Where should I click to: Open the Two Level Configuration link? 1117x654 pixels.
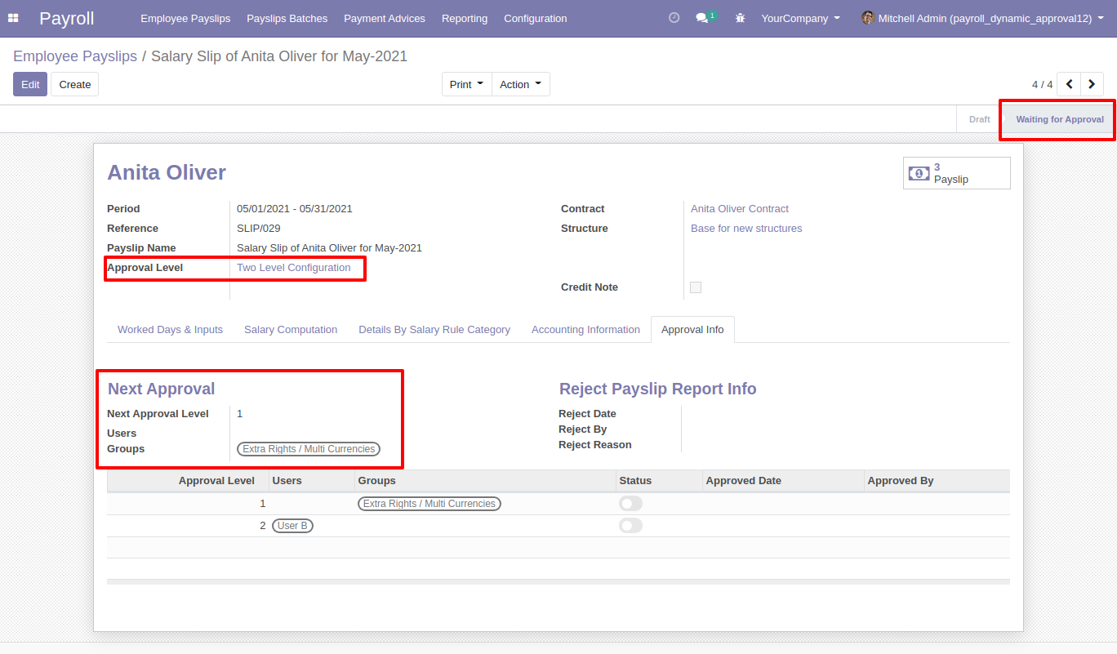(293, 268)
